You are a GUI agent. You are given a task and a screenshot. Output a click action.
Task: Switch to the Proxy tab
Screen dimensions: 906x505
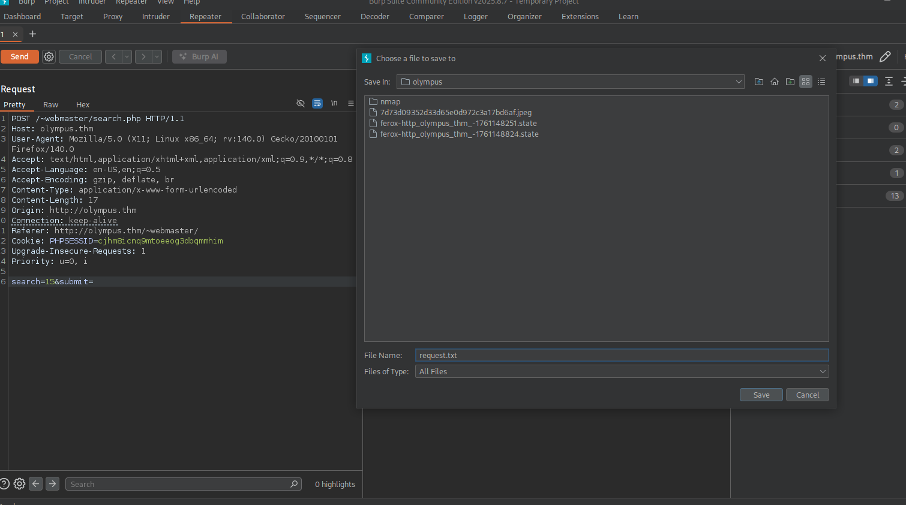[113, 16]
